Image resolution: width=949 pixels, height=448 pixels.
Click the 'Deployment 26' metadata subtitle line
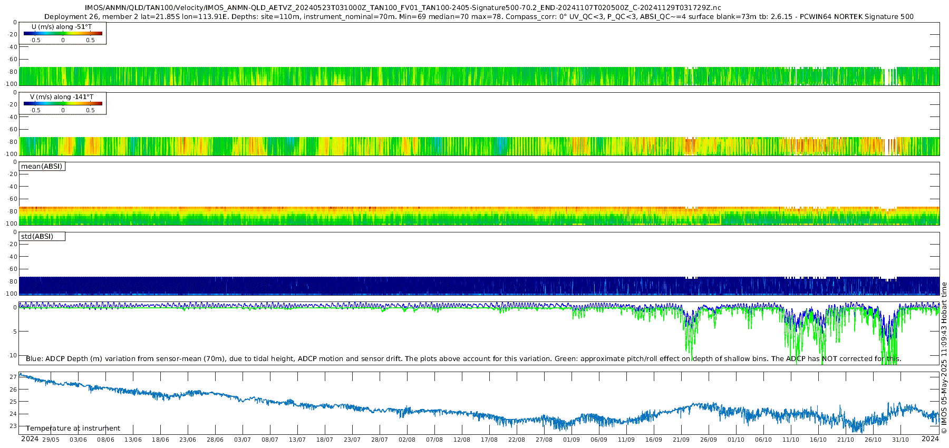tap(479, 17)
